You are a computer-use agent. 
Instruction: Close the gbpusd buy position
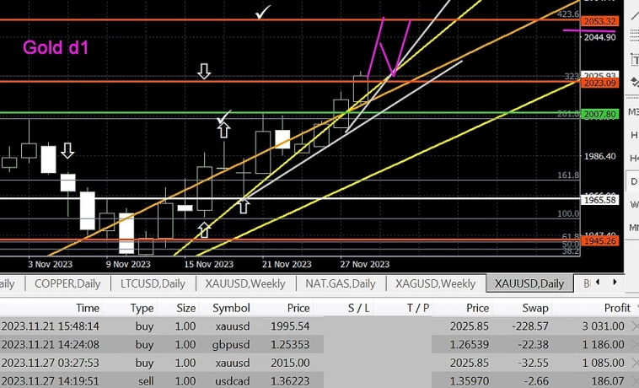tap(634, 345)
